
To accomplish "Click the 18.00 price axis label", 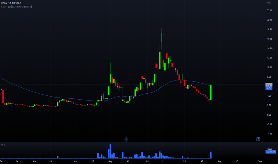I will tap(270, 30).
